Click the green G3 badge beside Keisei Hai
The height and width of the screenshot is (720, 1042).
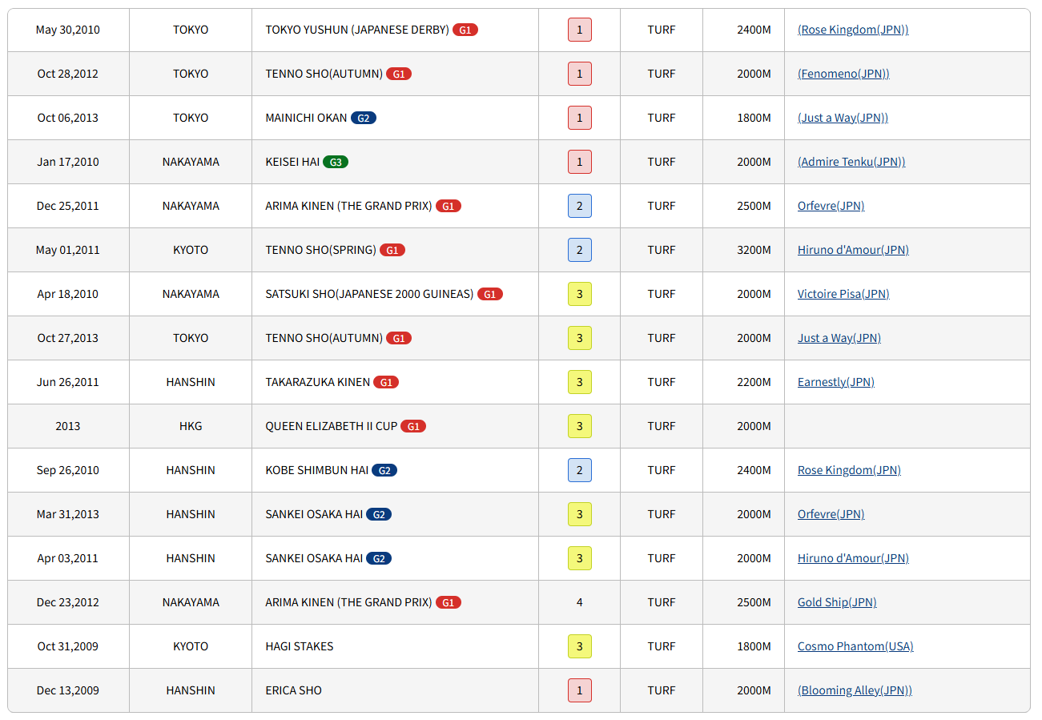tap(336, 162)
